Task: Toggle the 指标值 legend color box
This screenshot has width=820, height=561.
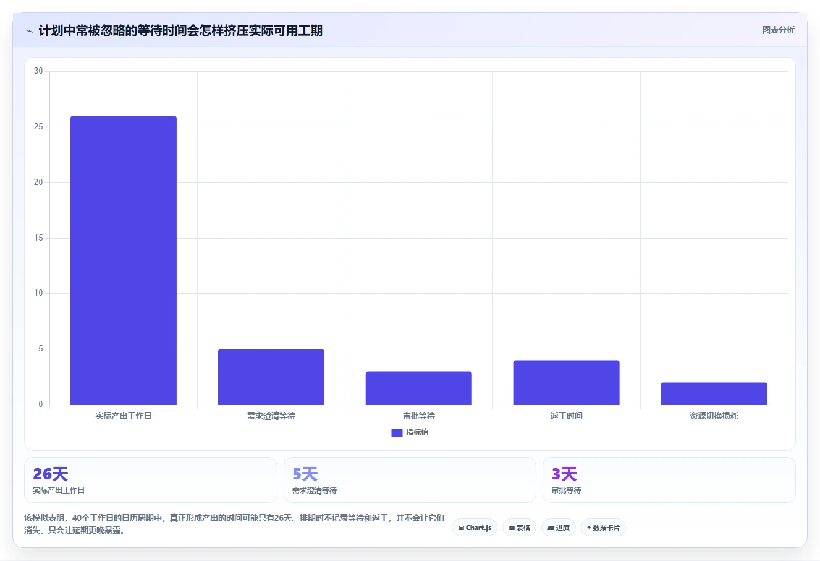Action: 397,433
